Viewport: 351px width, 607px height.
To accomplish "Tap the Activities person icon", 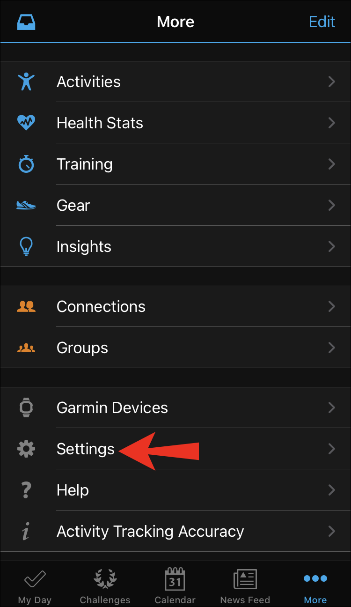I will pyautogui.click(x=26, y=81).
